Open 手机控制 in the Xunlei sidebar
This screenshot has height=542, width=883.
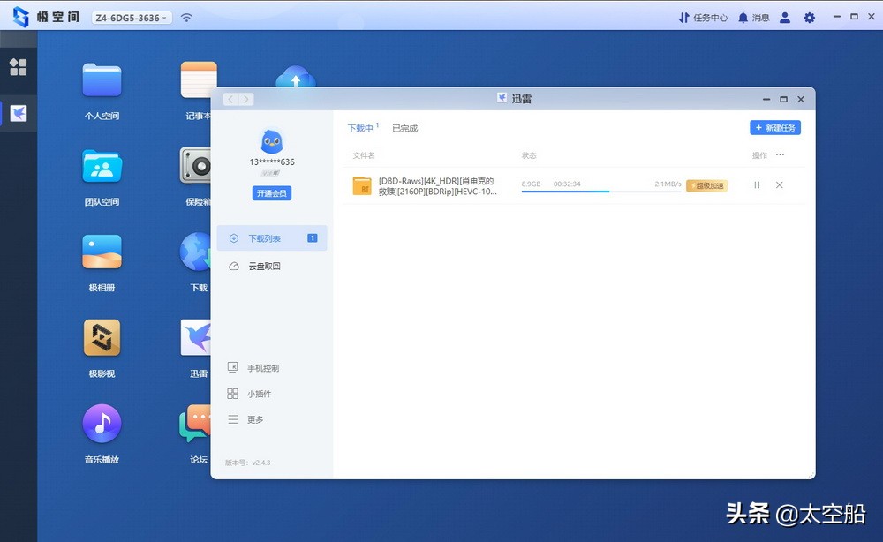click(x=253, y=367)
